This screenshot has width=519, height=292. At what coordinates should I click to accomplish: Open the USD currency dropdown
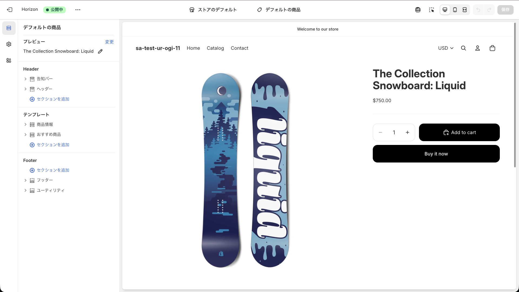coord(446,48)
